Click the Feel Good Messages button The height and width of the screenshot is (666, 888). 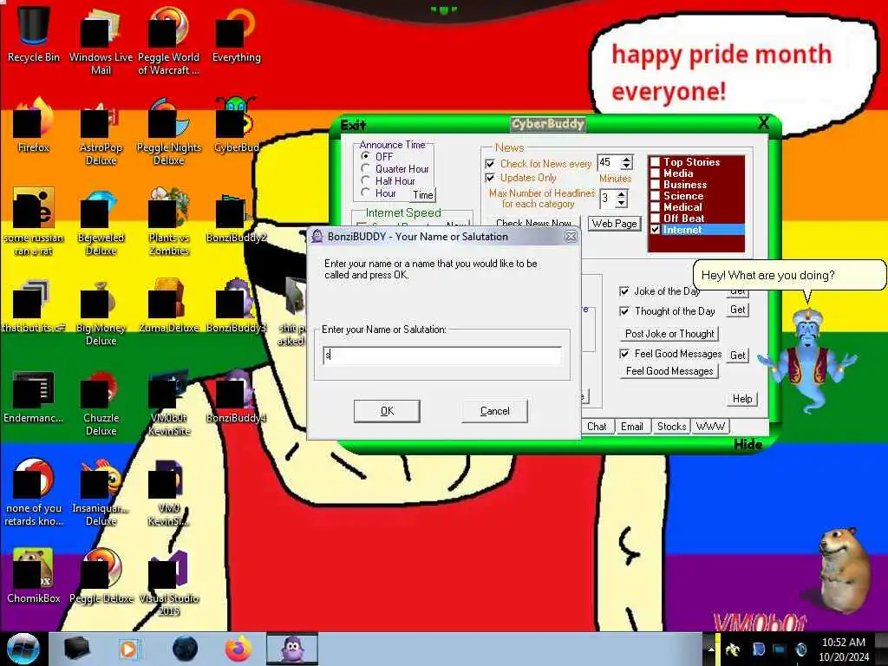(x=669, y=371)
